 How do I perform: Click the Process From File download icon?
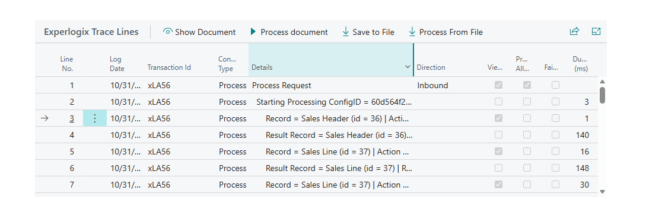412,31
